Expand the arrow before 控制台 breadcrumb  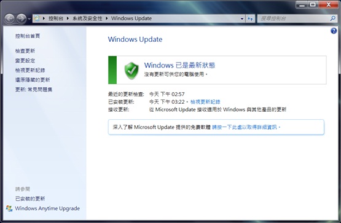tap(44, 18)
